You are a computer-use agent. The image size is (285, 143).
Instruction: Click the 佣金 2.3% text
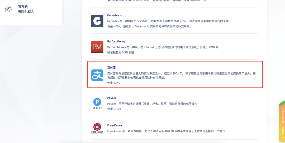[113, 83]
